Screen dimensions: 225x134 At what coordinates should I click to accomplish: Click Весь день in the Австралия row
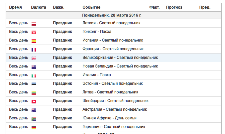(x=19, y=109)
